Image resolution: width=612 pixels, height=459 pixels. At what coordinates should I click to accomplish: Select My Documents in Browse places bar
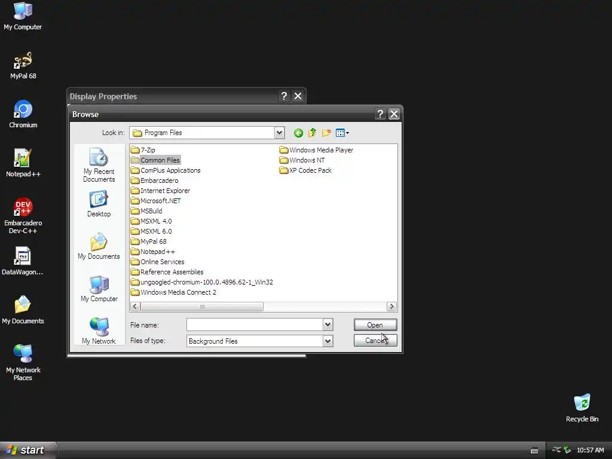point(99,246)
